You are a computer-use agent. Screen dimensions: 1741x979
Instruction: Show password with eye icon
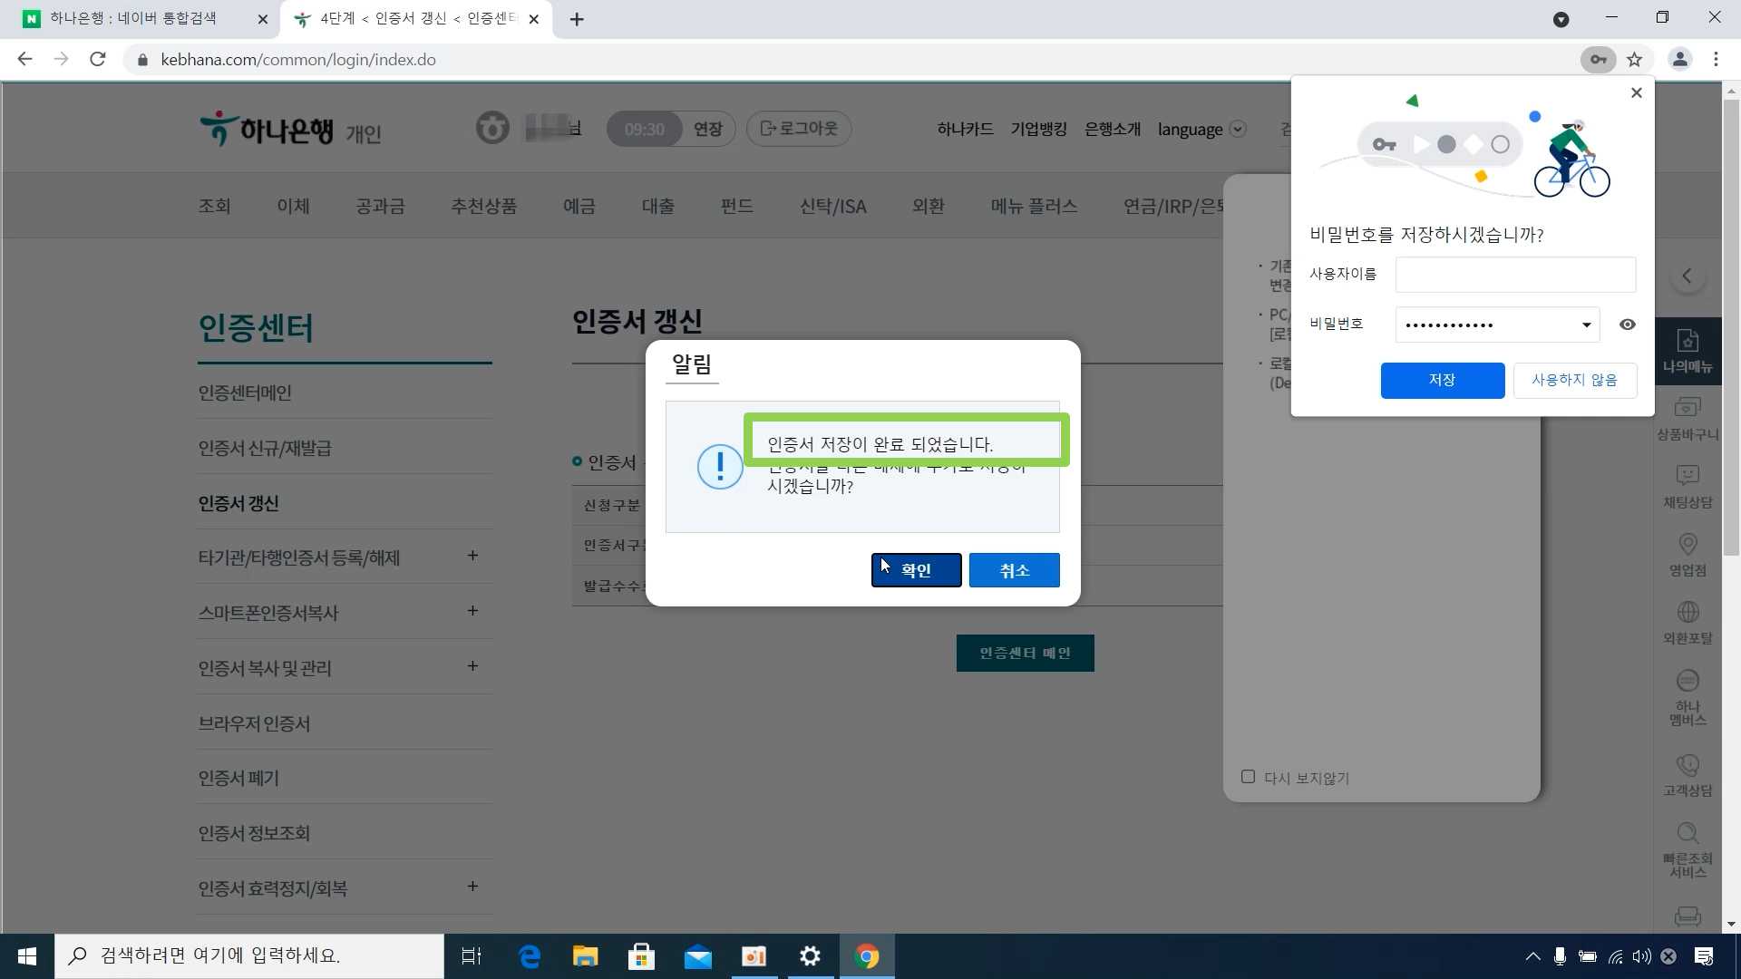[x=1628, y=325]
